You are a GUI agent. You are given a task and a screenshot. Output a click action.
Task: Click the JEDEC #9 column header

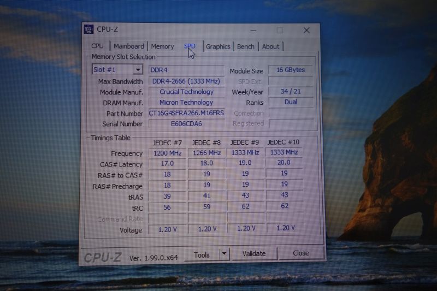point(245,142)
